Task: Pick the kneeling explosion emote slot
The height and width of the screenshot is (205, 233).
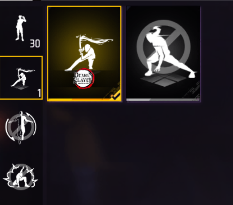Action: (x=21, y=177)
